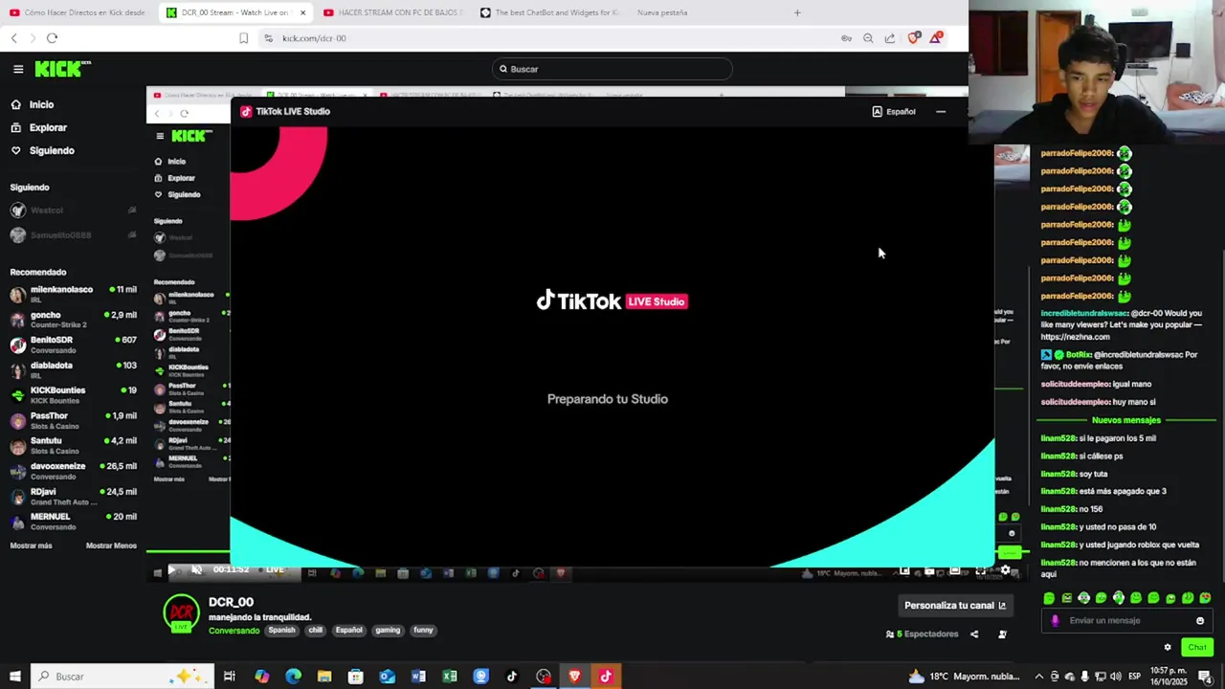Open Westcol channel in Siguiendo list
1225x689 pixels.
[72, 211]
